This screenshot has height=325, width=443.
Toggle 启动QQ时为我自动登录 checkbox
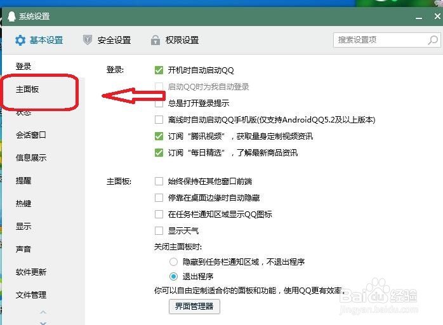[x=159, y=86]
